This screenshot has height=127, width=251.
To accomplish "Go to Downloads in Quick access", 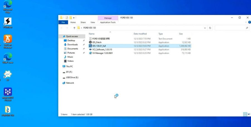I will coord(73,44).
